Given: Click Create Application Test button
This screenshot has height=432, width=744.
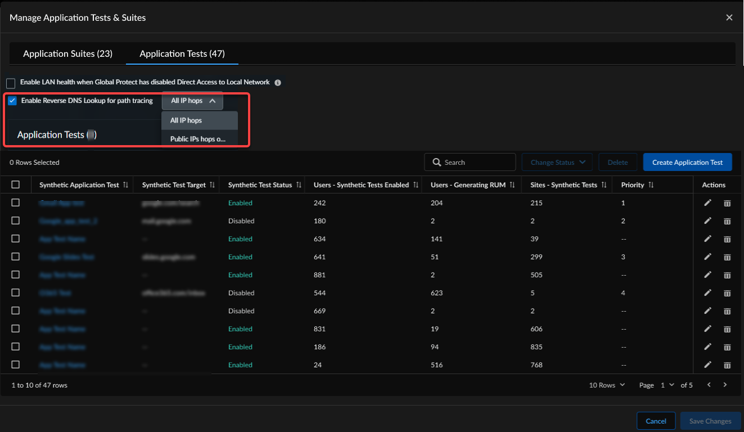Looking at the screenshot, I should coord(687,162).
